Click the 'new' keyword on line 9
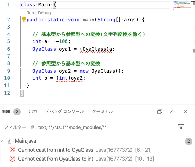 click(84, 71)
